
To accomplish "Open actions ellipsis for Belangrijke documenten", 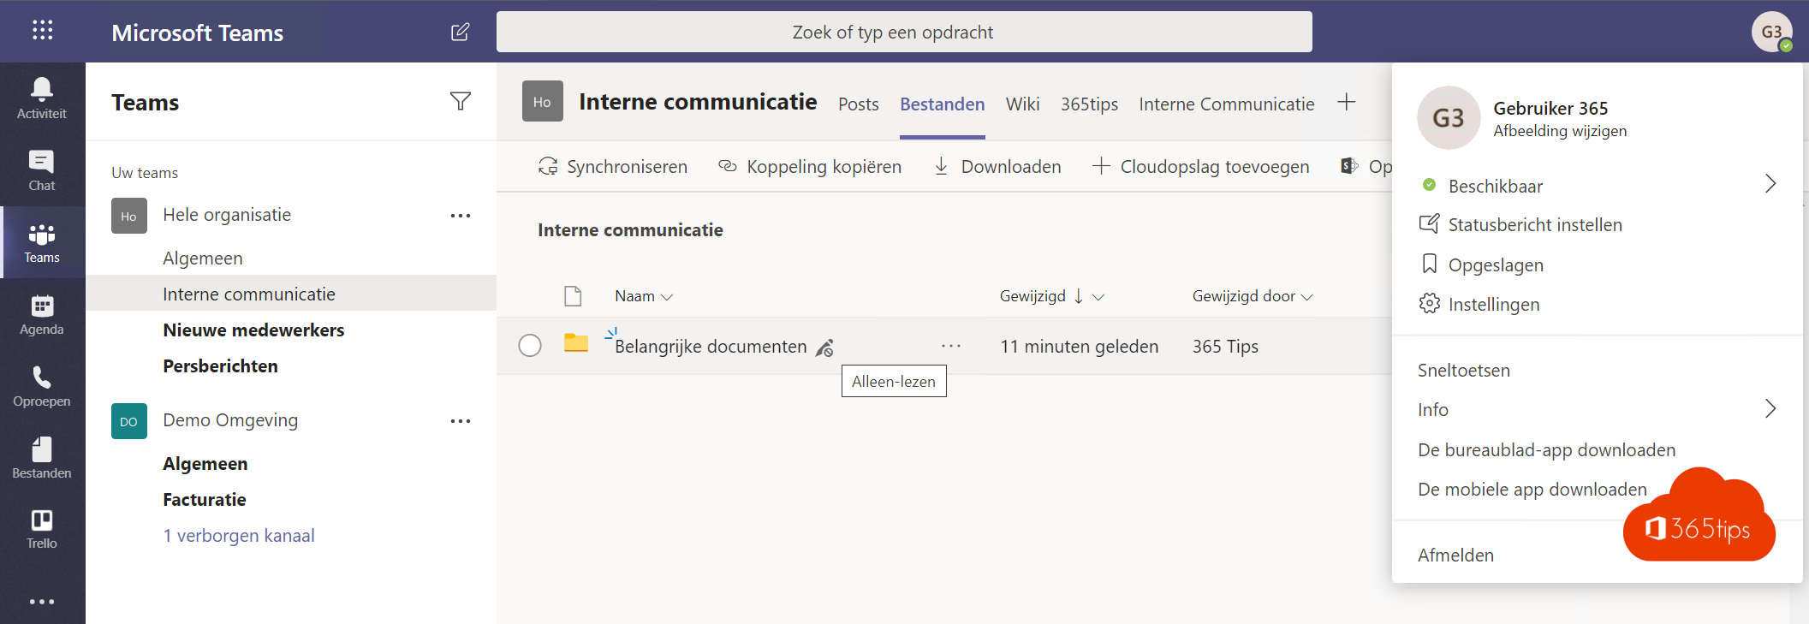I will (951, 346).
